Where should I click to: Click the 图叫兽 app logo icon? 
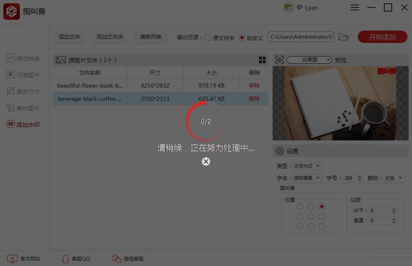click(x=11, y=11)
